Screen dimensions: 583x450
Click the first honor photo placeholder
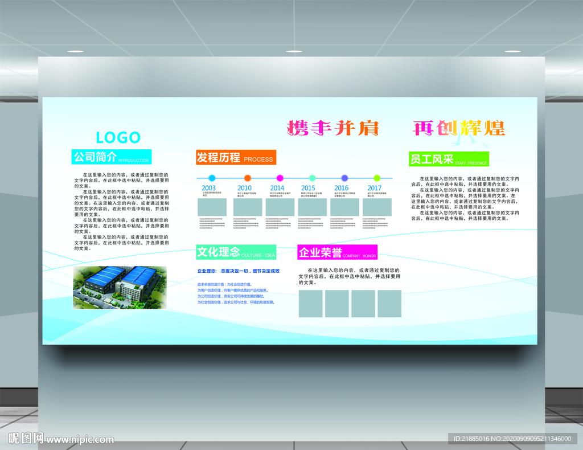(311, 304)
